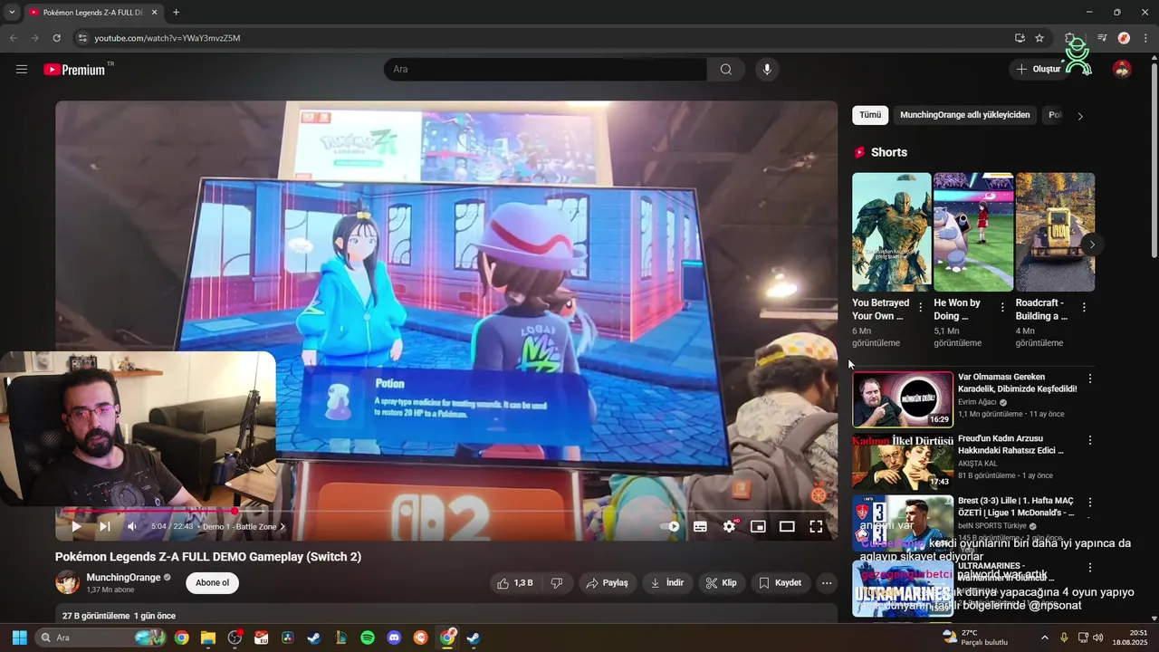Open MunchingOrange channel name link
Screen dimensions: 1159x652
tap(123, 577)
